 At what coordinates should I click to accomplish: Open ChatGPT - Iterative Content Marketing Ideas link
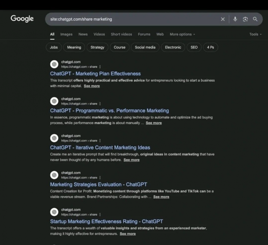(x=100, y=148)
